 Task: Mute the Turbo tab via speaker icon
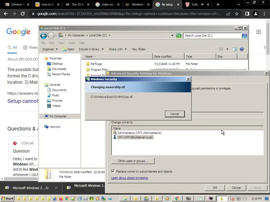click(x=202, y=4)
